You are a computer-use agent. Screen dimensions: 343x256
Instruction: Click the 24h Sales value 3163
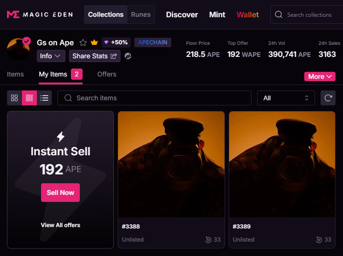(327, 54)
